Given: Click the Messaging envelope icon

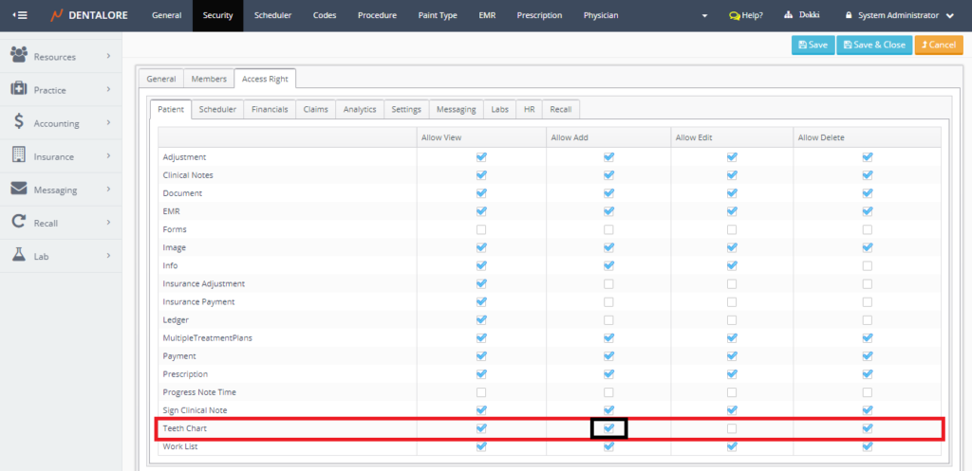Looking at the screenshot, I should (x=18, y=190).
